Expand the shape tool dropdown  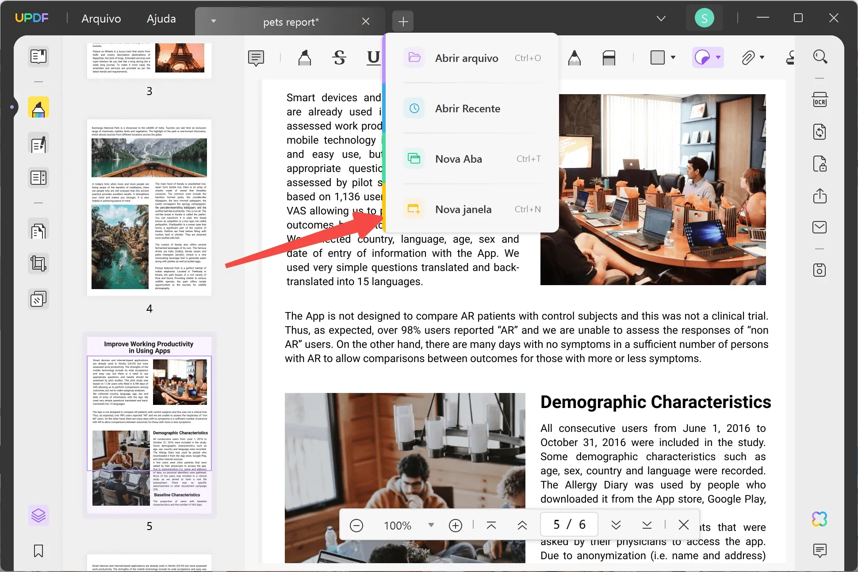click(674, 57)
